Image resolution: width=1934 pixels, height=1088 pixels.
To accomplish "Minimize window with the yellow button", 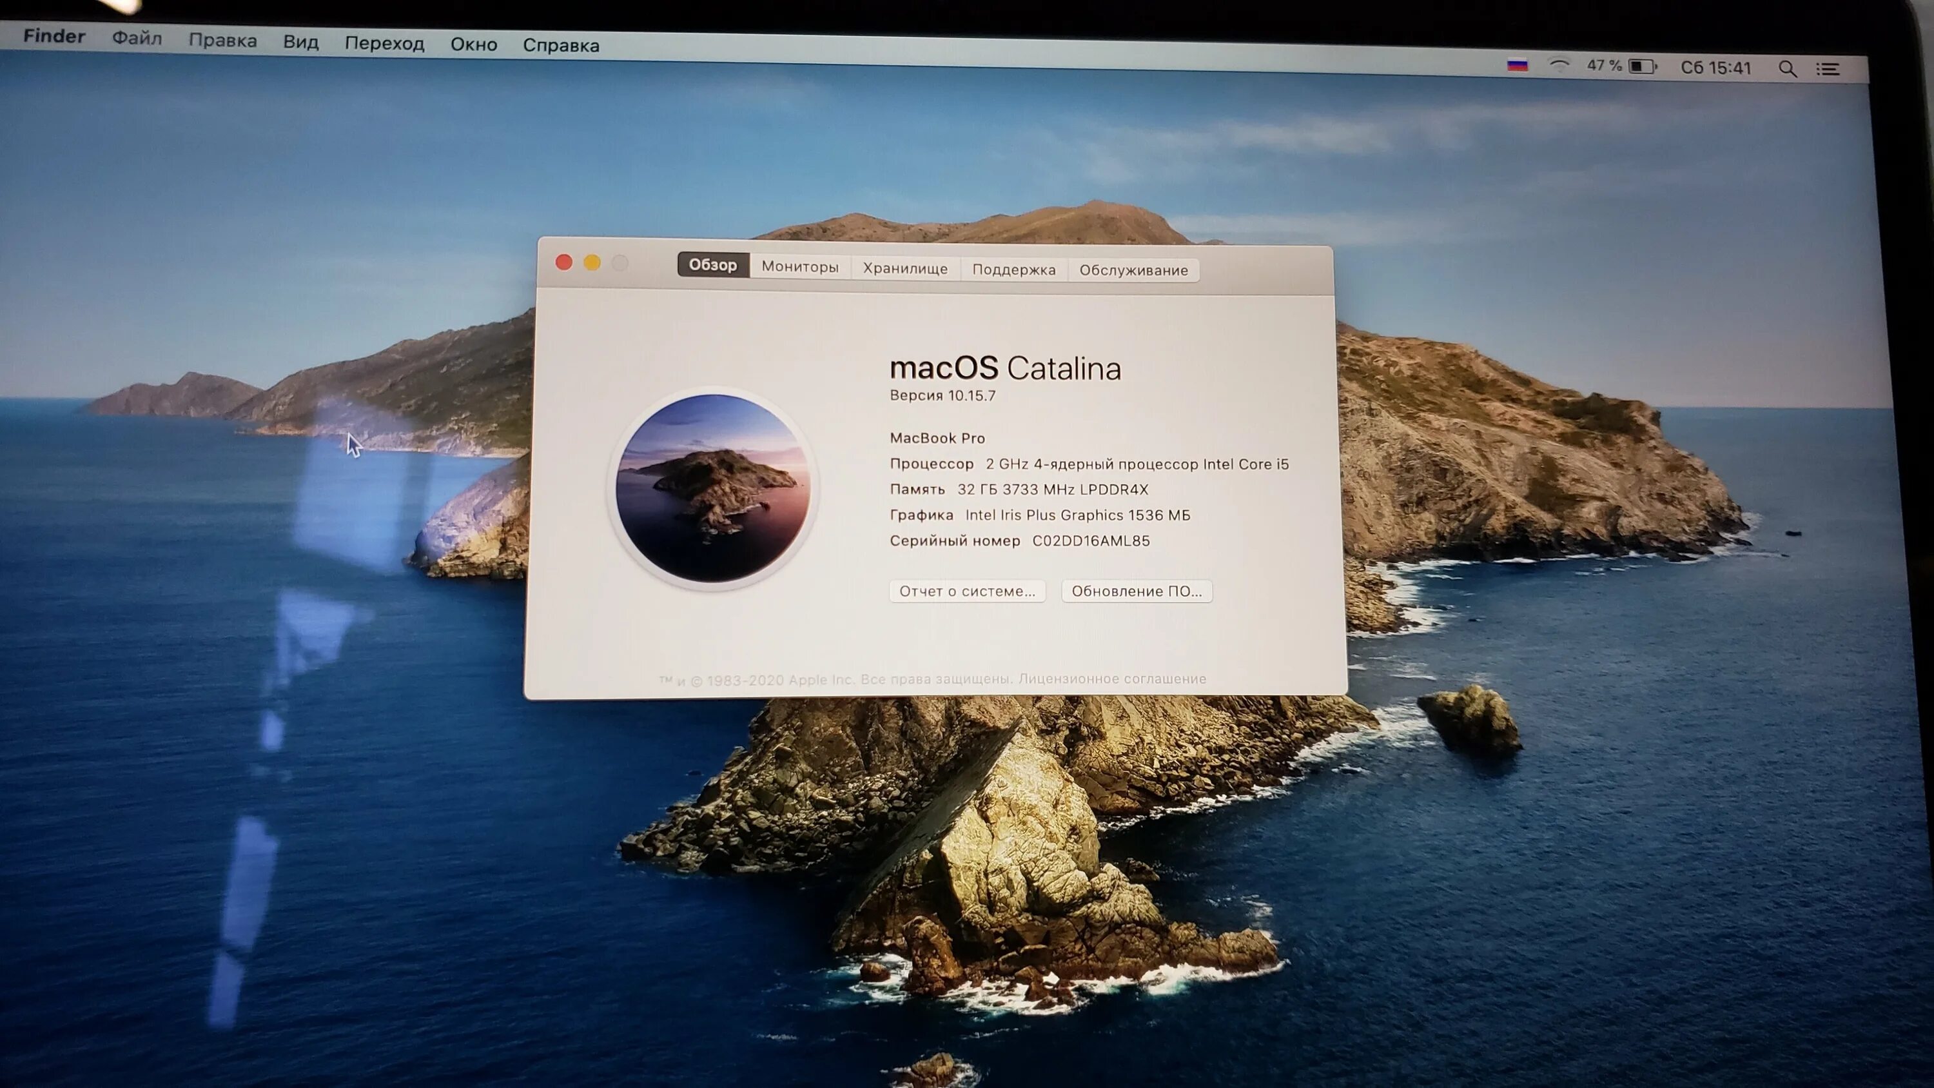I will 592,262.
